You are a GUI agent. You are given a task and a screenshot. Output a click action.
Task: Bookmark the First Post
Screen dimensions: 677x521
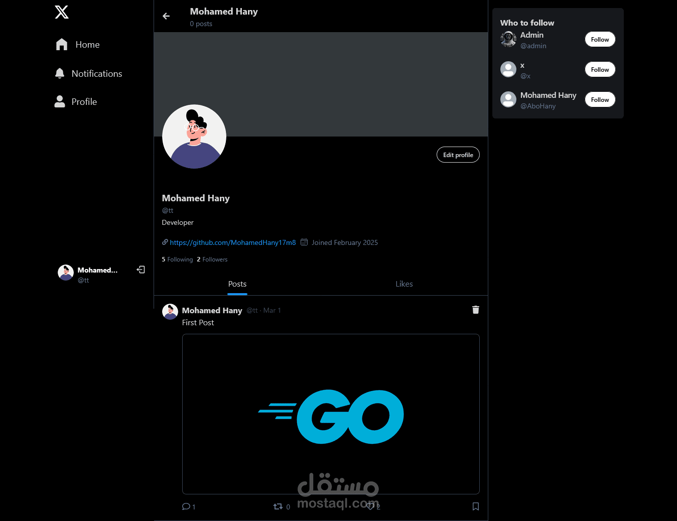pos(476,506)
